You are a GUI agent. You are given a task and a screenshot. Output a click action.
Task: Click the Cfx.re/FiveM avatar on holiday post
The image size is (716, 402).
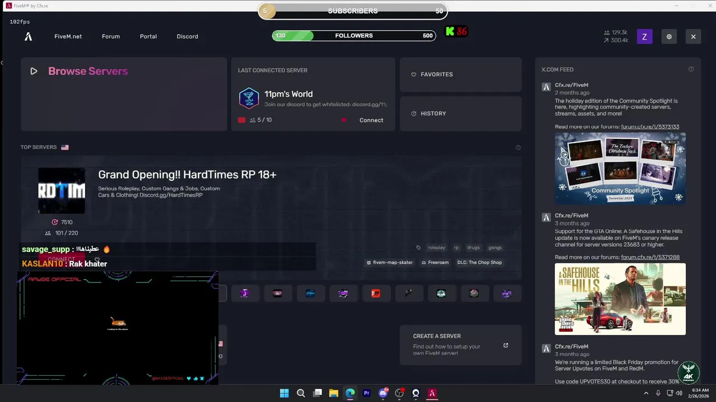pyautogui.click(x=546, y=87)
